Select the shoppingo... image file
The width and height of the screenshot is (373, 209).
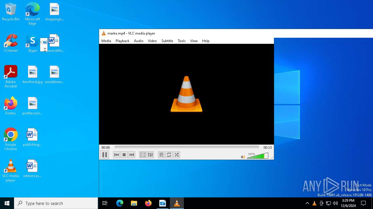click(54, 12)
